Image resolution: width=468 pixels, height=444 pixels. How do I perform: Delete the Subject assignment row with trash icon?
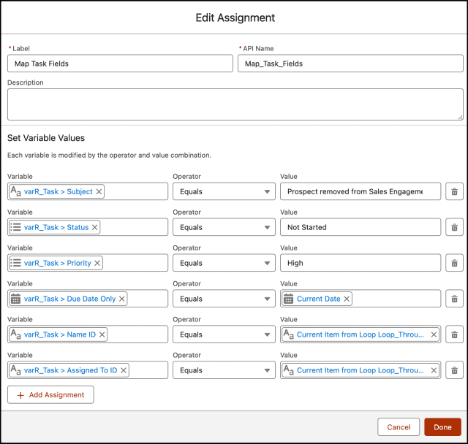(x=454, y=191)
